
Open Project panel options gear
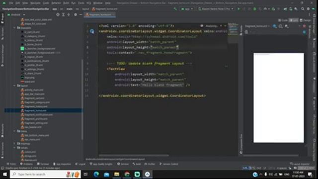(x=76, y=14)
